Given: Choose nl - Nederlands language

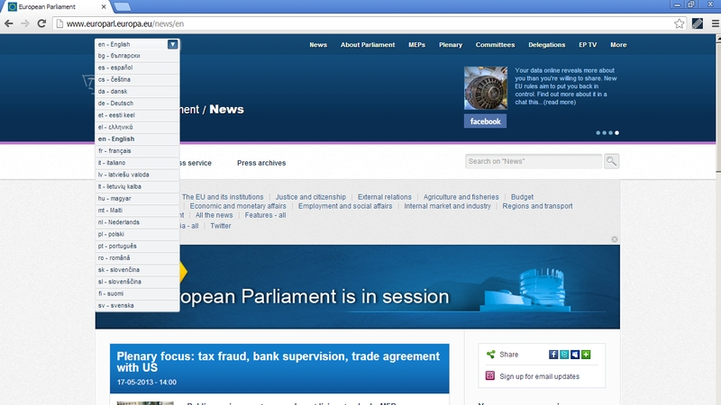Looking at the screenshot, I should (137, 222).
